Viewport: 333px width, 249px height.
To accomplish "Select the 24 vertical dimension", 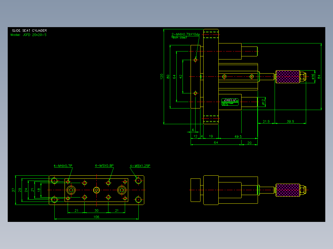I will (x=26, y=190).
